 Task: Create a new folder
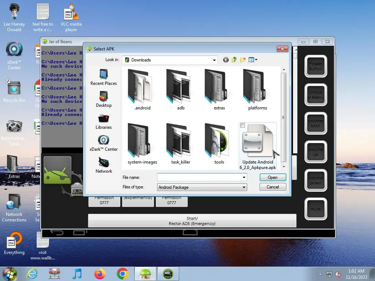point(243,60)
